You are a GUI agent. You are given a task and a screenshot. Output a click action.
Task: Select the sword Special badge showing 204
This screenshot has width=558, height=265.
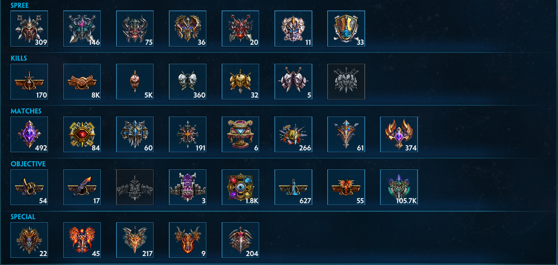240,240
